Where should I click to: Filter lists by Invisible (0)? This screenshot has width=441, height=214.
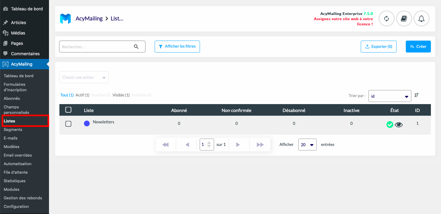tap(141, 95)
